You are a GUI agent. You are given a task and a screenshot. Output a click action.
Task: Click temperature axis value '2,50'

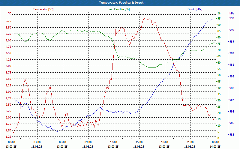[x=8, y=105]
